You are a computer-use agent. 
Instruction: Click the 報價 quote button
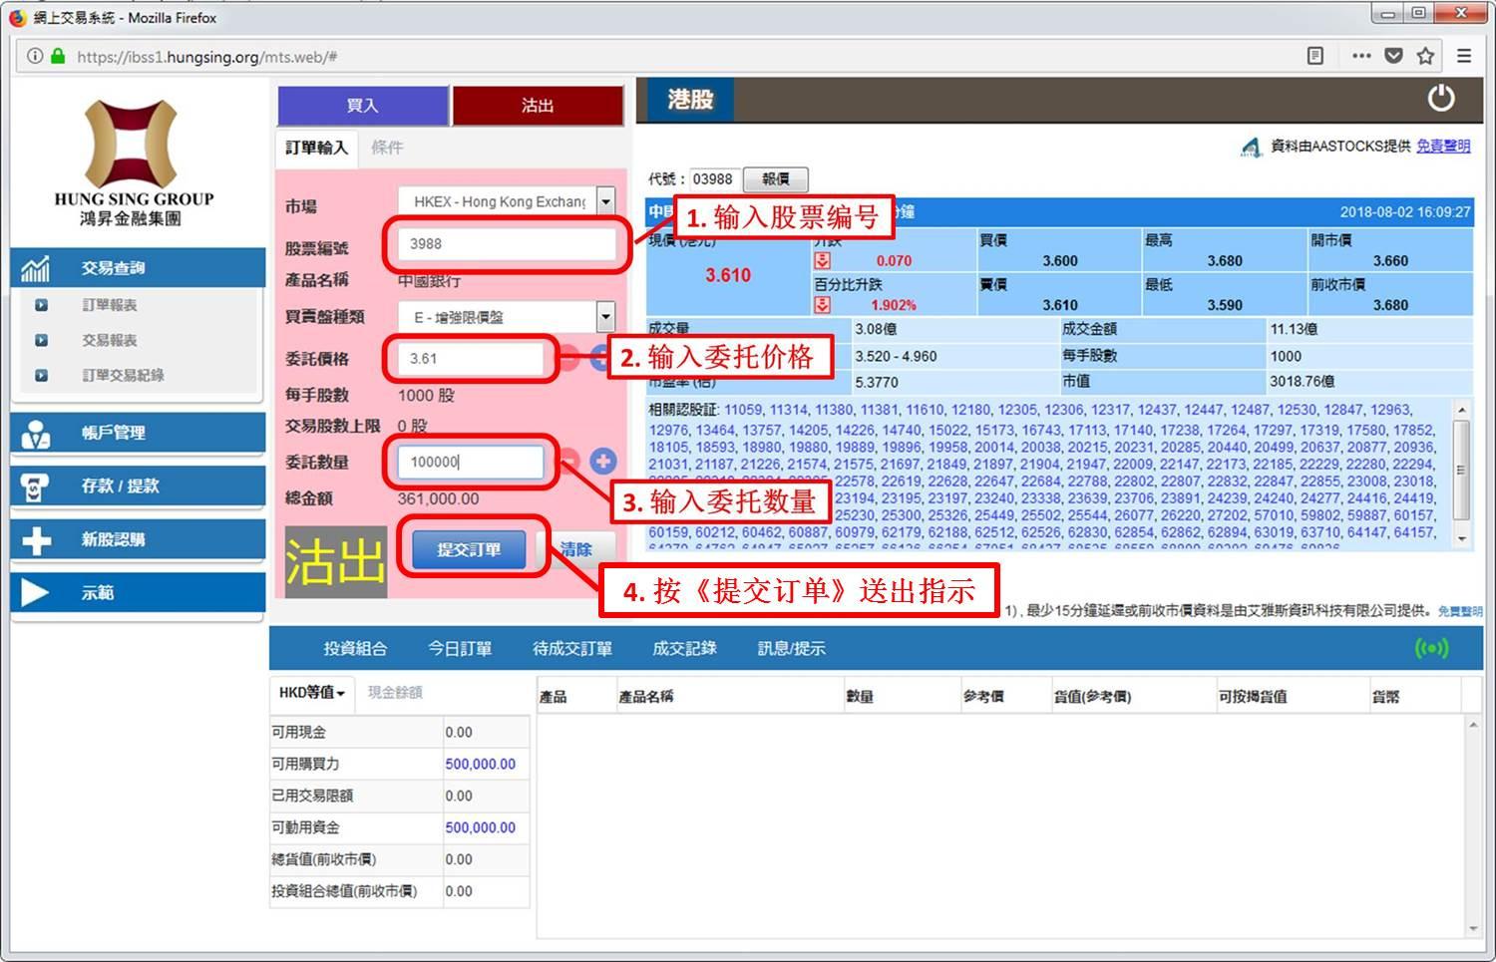pos(775,179)
